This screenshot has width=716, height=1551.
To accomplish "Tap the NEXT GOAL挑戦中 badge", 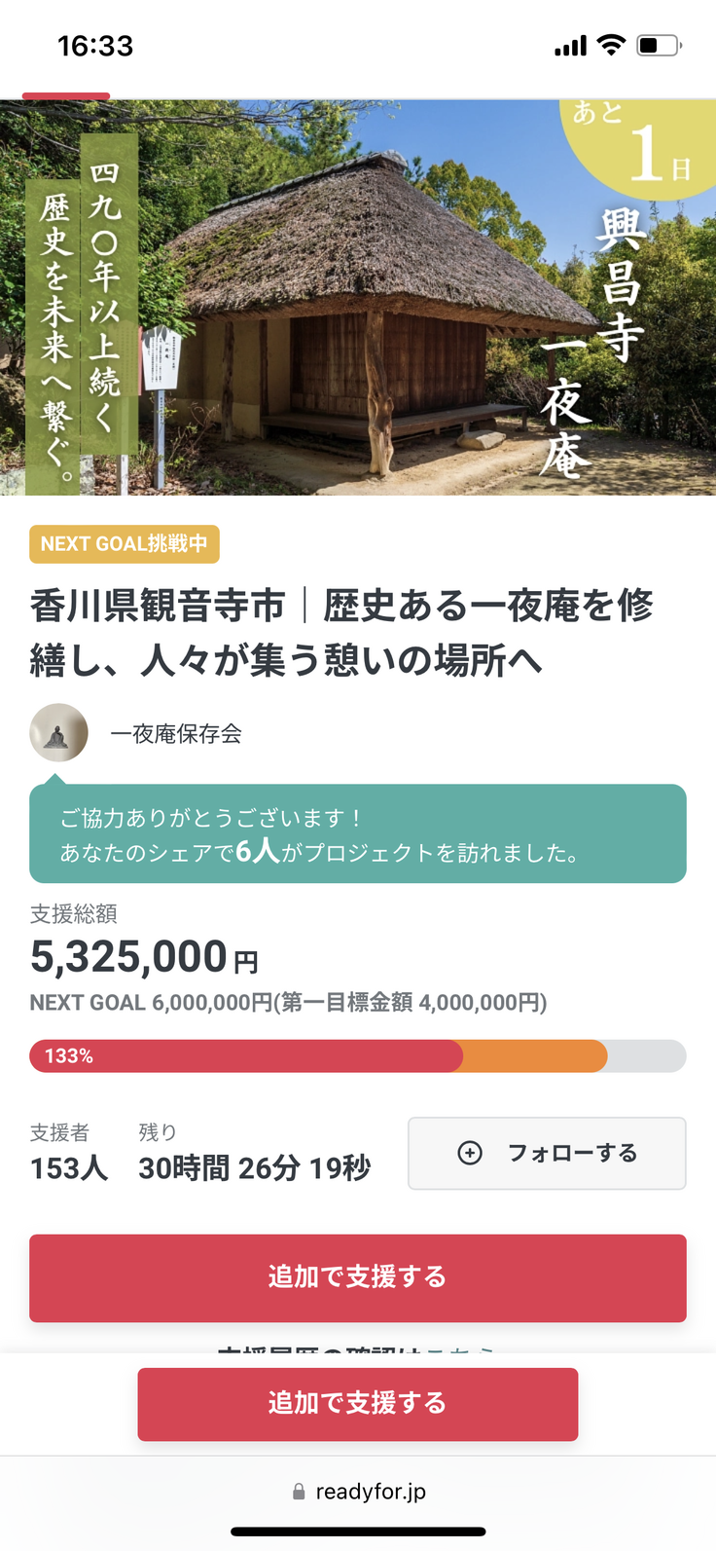I will point(125,544).
